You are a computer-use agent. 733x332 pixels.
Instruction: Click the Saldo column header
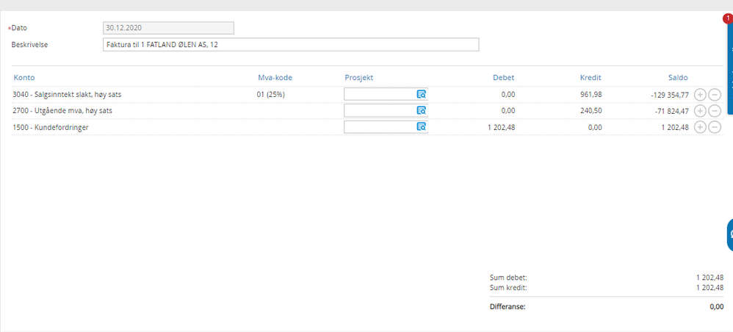(678, 78)
